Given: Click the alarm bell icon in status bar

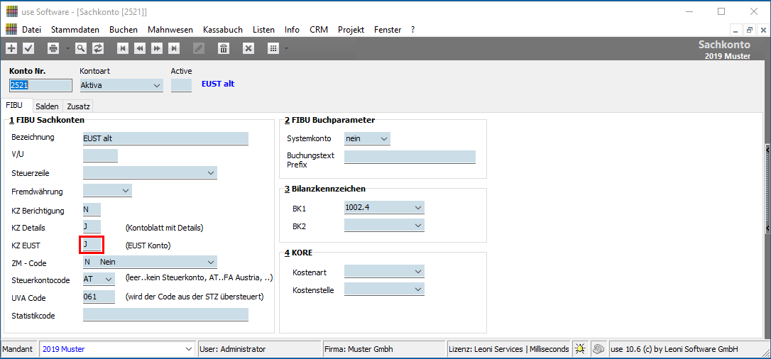Looking at the screenshot, I should (581, 348).
